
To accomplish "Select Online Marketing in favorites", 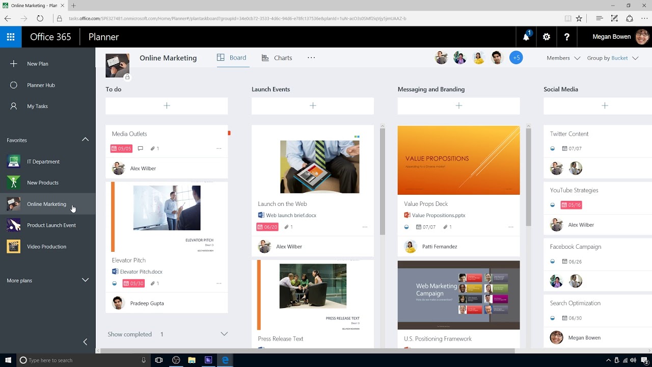I will click(47, 204).
